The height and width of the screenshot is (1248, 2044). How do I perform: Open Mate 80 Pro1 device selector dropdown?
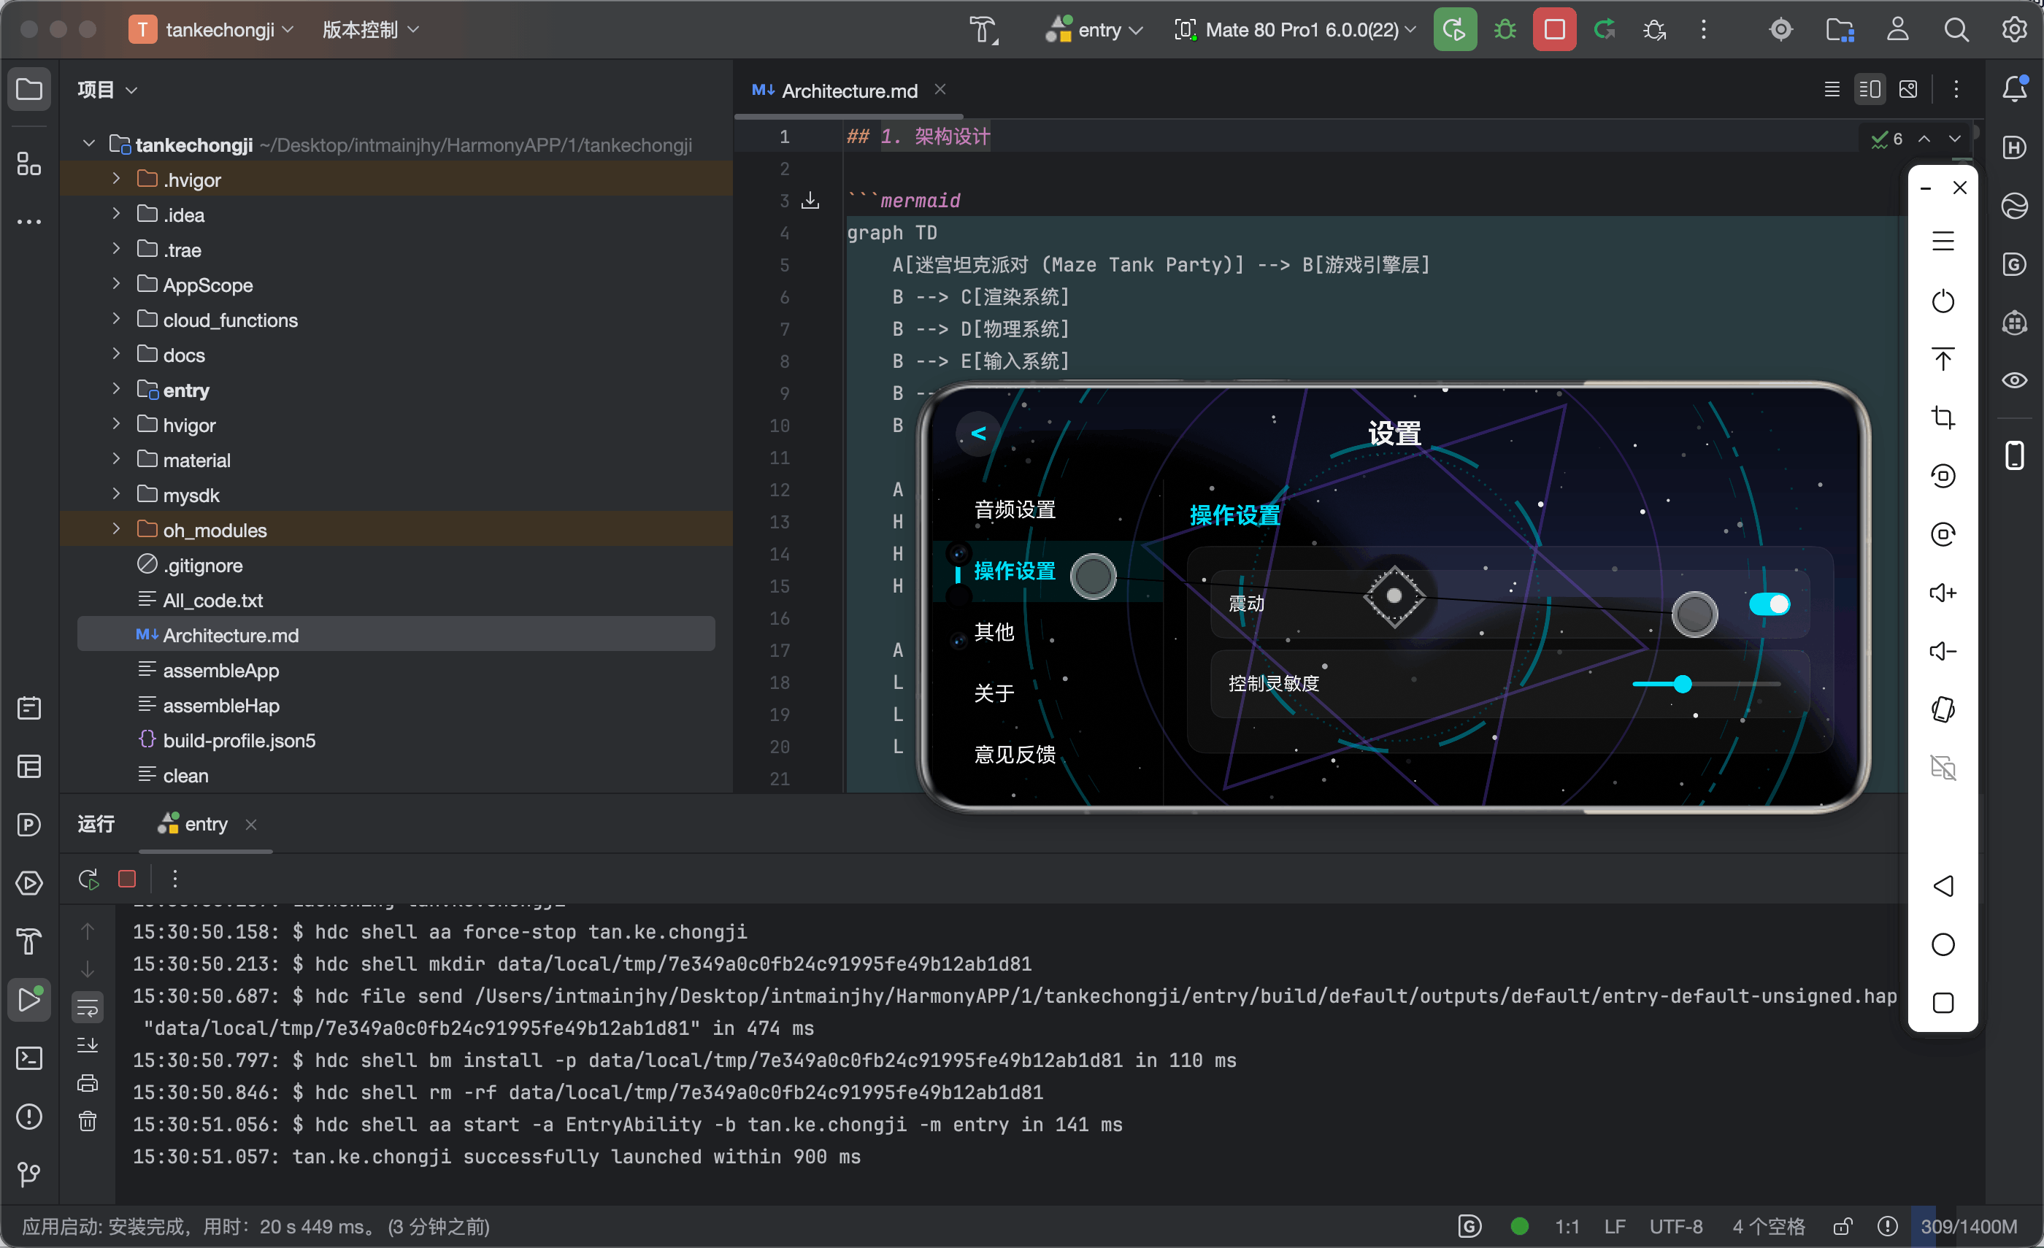coord(1295,30)
